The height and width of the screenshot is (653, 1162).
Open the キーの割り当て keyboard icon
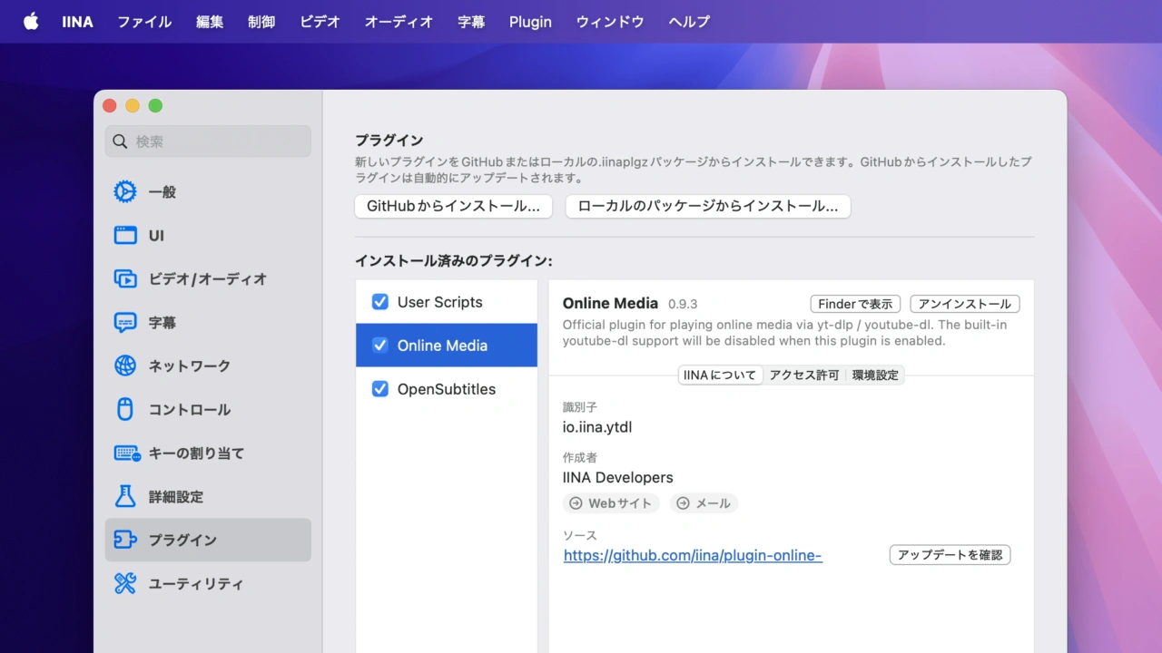pyautogui.click(x=124, y=453)
